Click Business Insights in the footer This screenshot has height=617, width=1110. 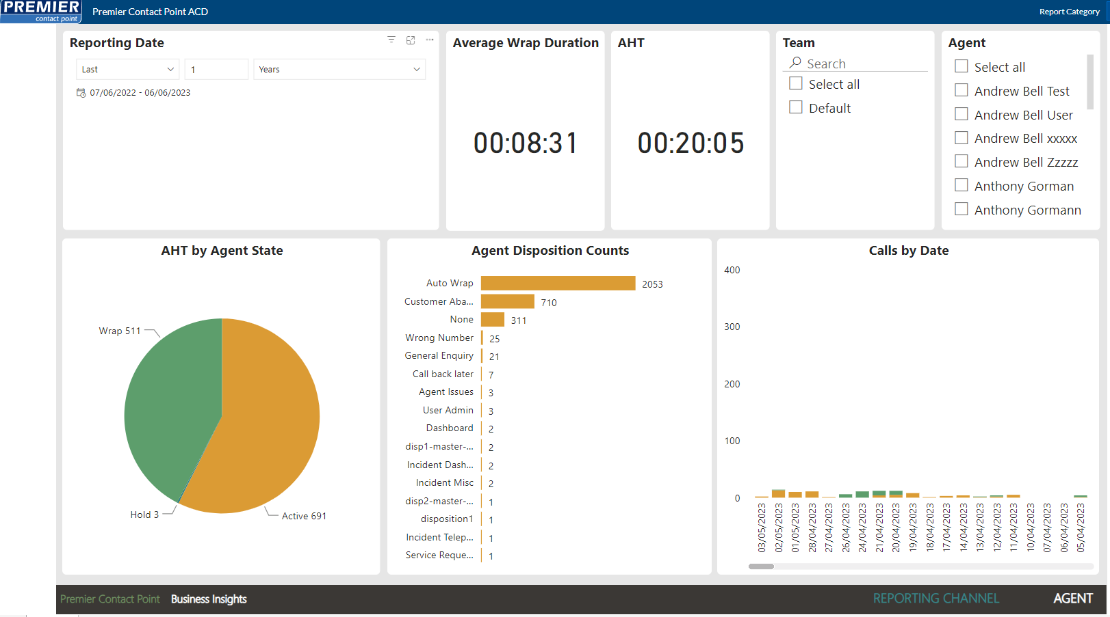pyautogui.click(x=209, y=599)
